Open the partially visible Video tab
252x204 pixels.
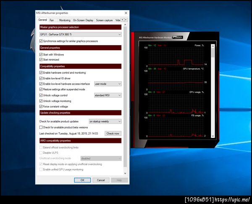pos(118,20)
